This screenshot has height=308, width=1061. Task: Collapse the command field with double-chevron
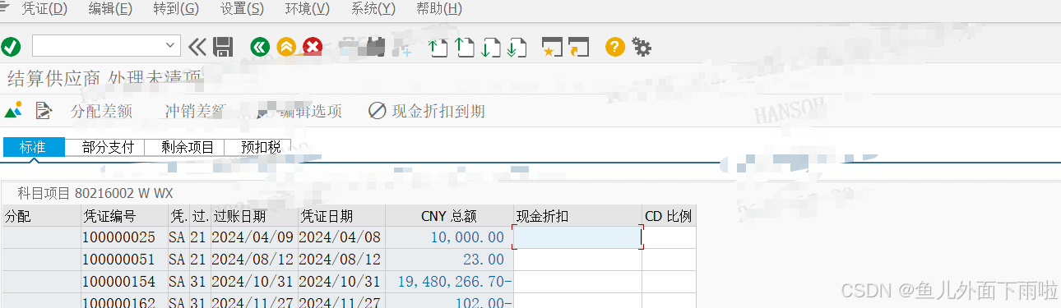point(197,47)
